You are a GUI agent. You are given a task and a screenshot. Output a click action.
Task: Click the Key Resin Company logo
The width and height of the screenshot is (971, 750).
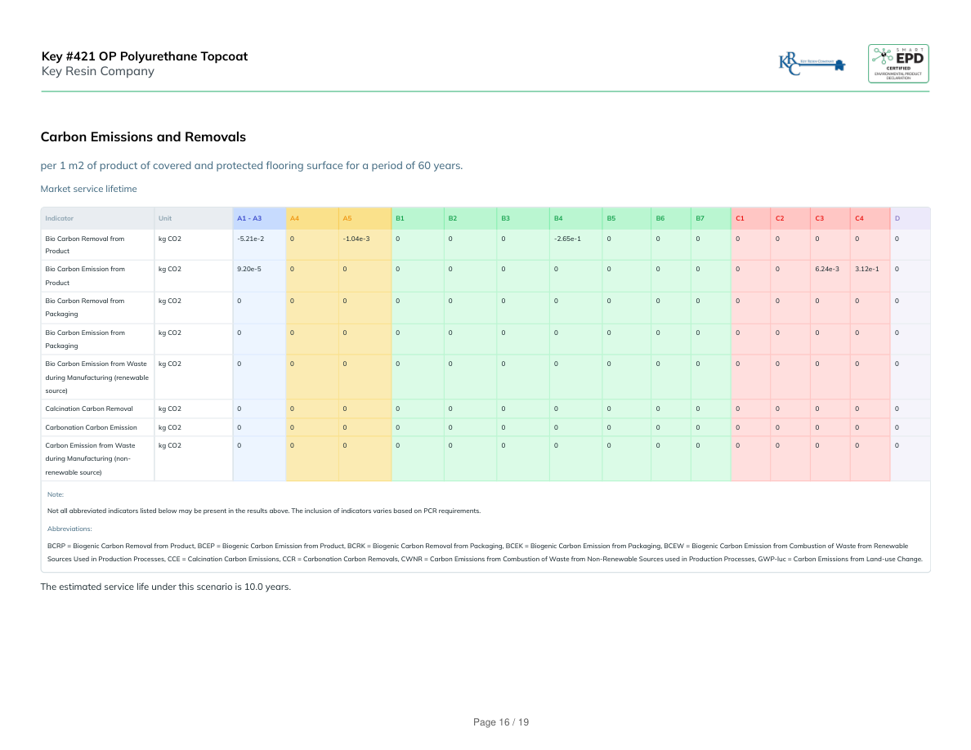click(x=812, y=64)
